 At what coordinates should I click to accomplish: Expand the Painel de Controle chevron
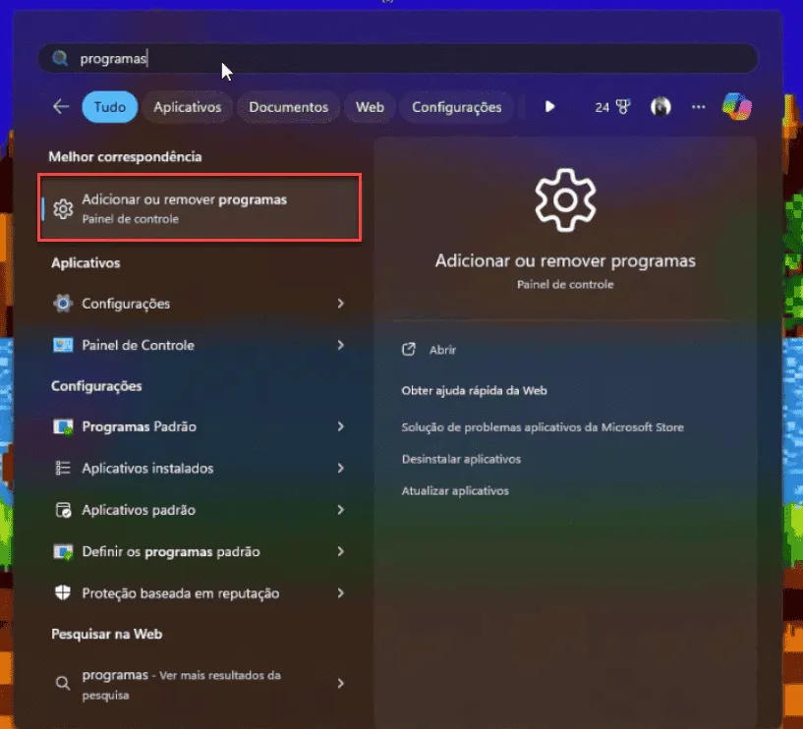(340, 345)
